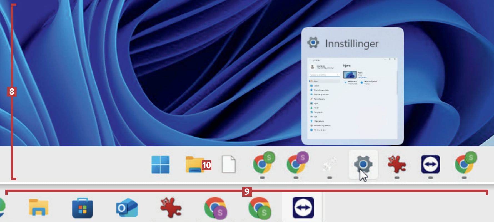Open Outlook from the lower taskbar

(x=127, y=208)
